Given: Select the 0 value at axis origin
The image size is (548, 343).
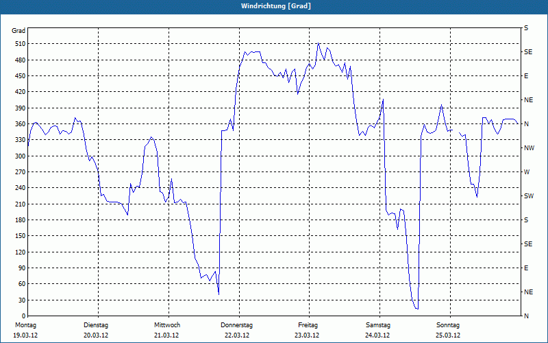Looking at the screenshot, I should point(23,316).
